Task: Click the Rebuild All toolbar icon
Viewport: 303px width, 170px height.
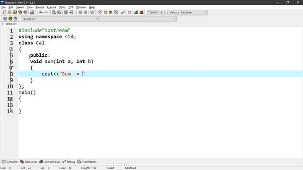Action: pos(116,13)
